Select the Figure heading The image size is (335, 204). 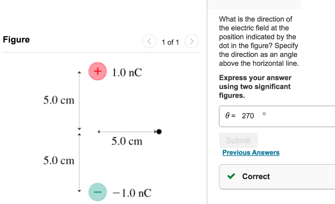click(16, 40)
